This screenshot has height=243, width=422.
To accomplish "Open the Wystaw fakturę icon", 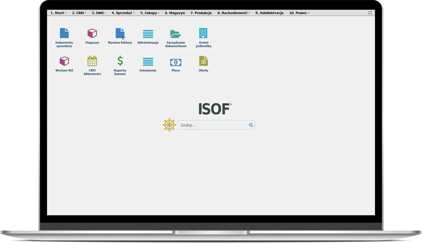I will 120,33.
